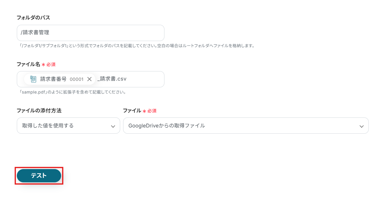This screenshot has height=203, width=382.
Task: Select the 請求書番号 chip label text
Action: 53,79
